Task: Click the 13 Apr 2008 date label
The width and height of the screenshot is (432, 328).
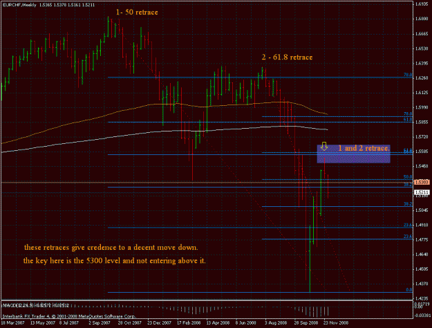Action: point(218,322)
